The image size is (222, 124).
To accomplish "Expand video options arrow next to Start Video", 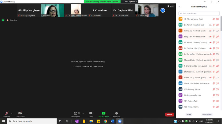I will 25,113.
